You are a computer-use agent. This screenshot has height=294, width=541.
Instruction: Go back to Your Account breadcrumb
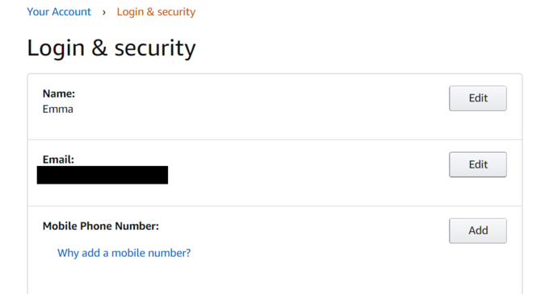(x=59, y=12)
